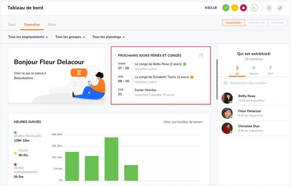Expand Tous les emplacements dropdown
This screenshot has height=186, width=291.
[28, 37]
